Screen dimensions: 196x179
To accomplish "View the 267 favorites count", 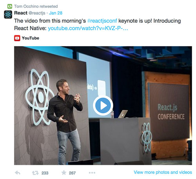I will (x=72, y=173).
